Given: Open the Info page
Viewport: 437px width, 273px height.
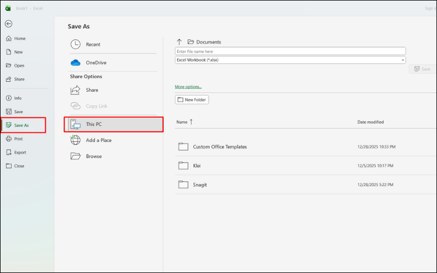Looking at the screenshot, I should 14,98.
